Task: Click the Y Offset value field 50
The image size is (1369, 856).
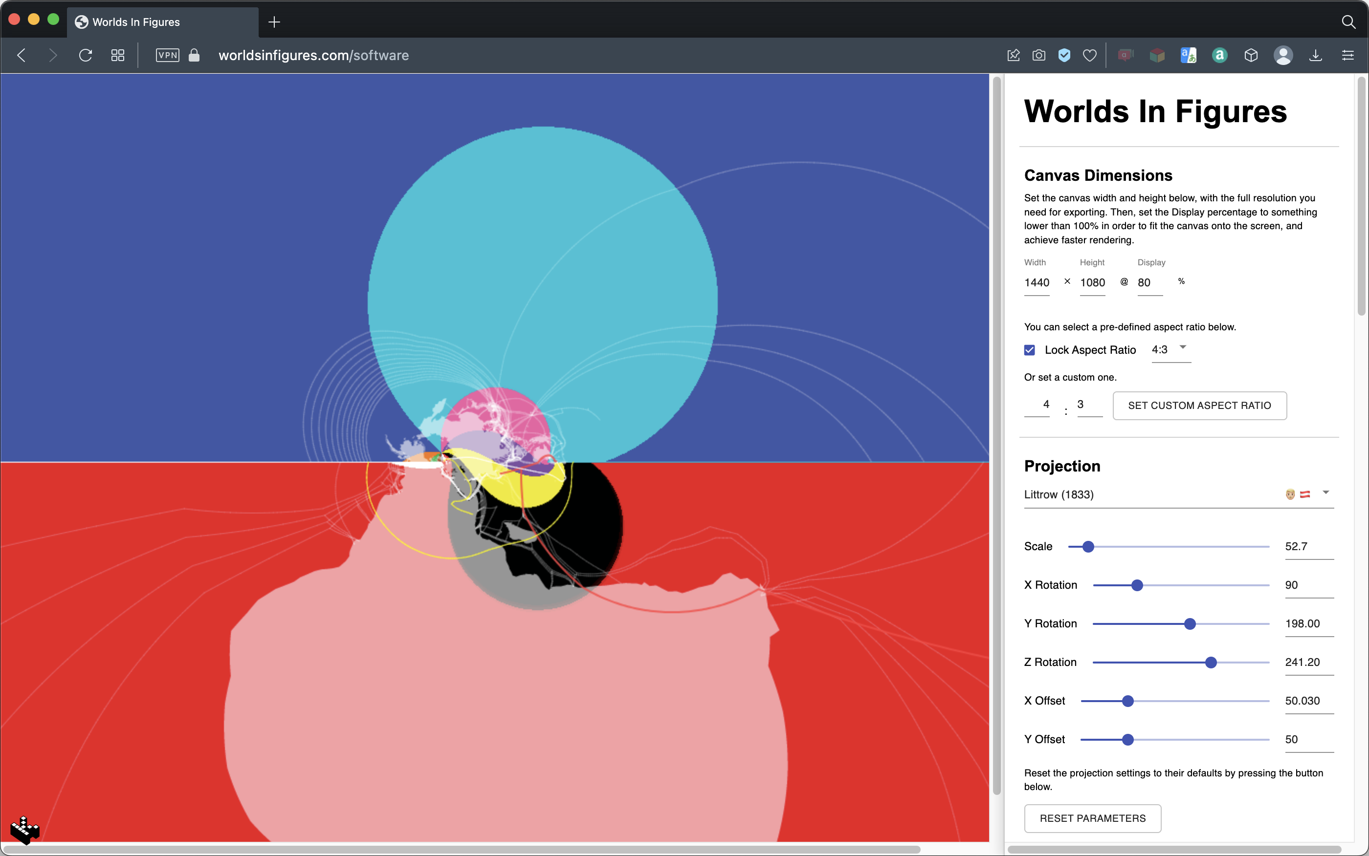Action: [x=1309, y=739]
